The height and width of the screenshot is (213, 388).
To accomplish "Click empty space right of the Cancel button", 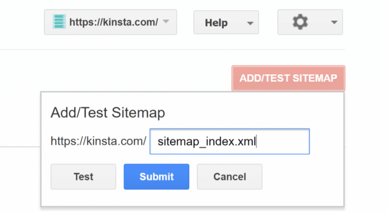I will (x=301, y=177).
